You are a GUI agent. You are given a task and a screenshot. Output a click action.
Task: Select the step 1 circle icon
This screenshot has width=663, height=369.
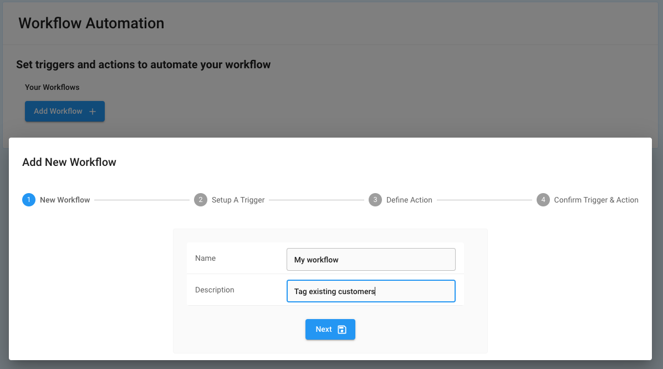click(29, 200)
